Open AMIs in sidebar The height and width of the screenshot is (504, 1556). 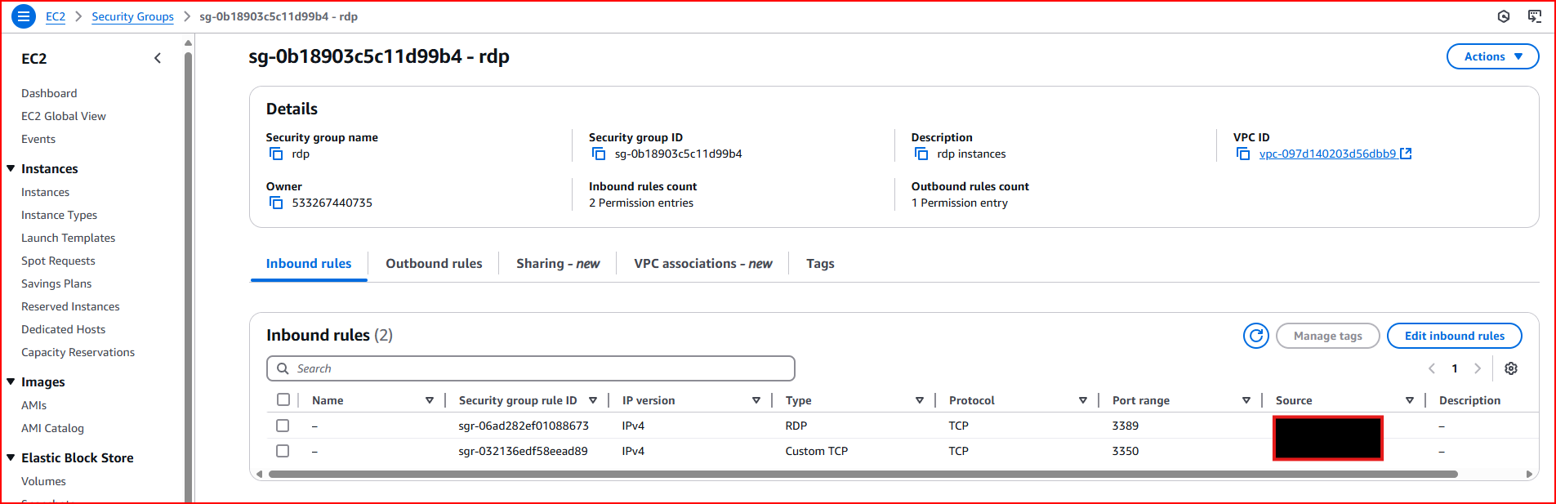point(33,405)
